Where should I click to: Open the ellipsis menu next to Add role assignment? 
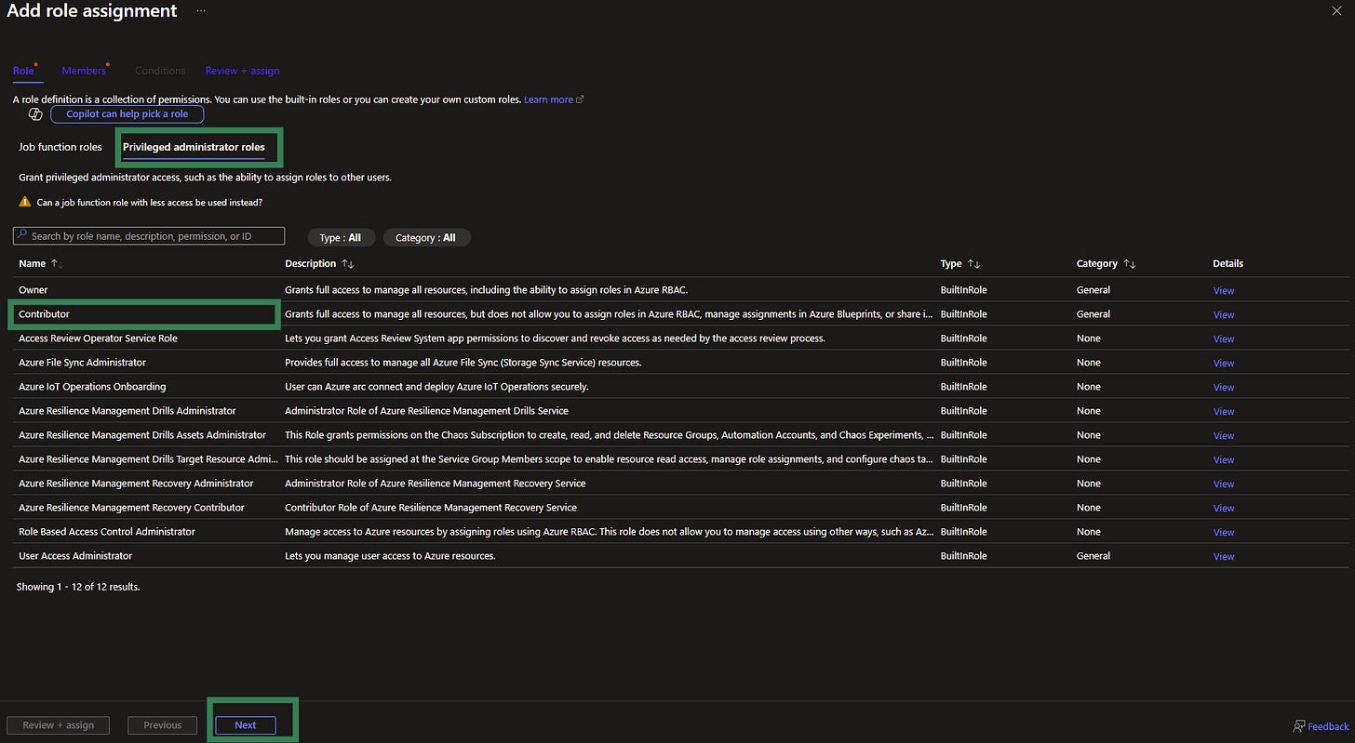(201, 10)
